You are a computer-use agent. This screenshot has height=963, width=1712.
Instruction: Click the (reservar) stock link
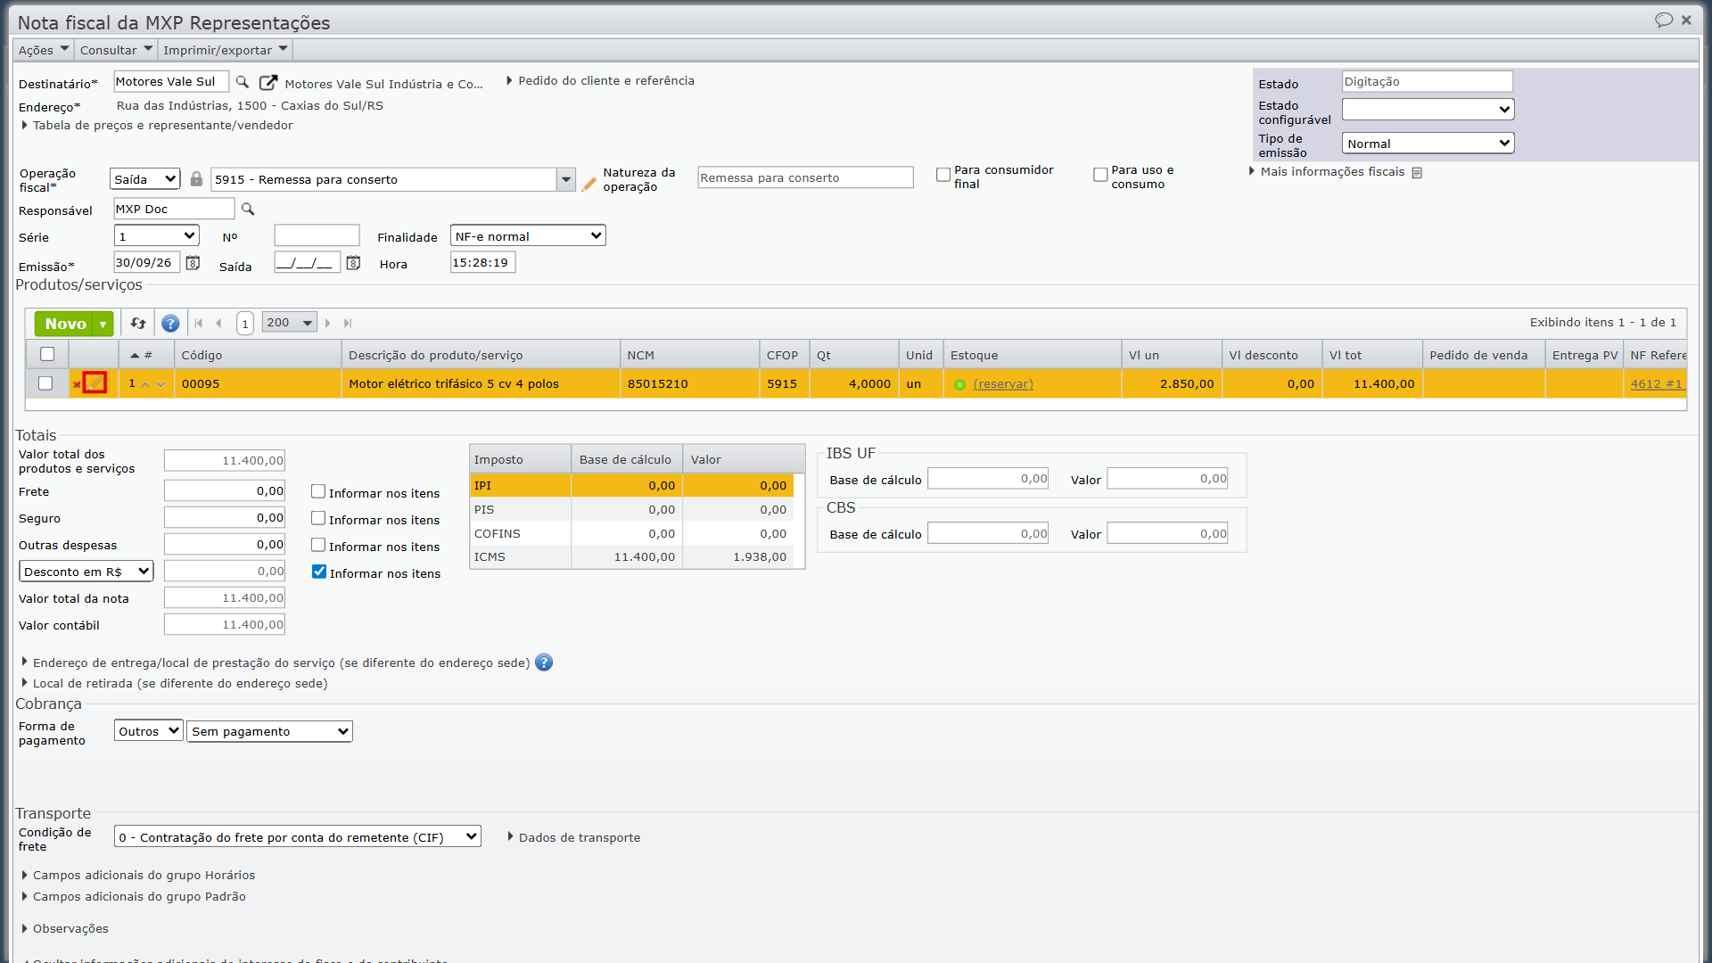[1003, 384]
